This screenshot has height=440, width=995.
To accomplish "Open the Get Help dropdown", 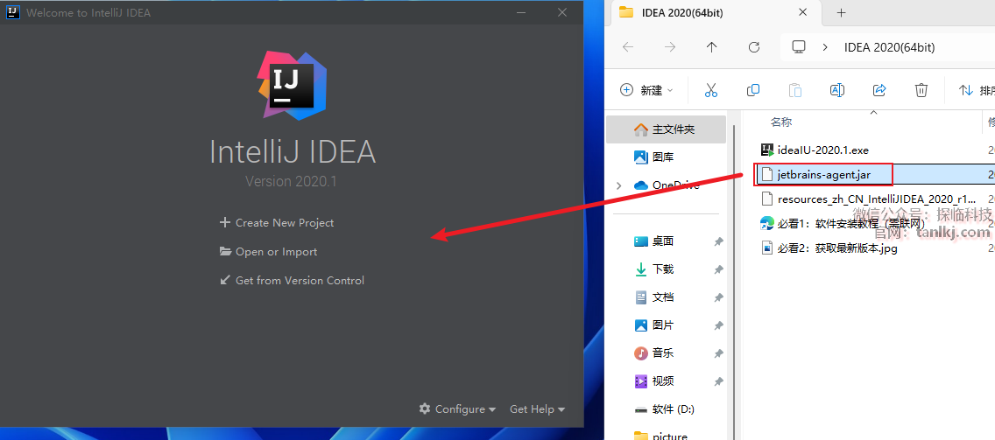I will (x=537, y=409).
